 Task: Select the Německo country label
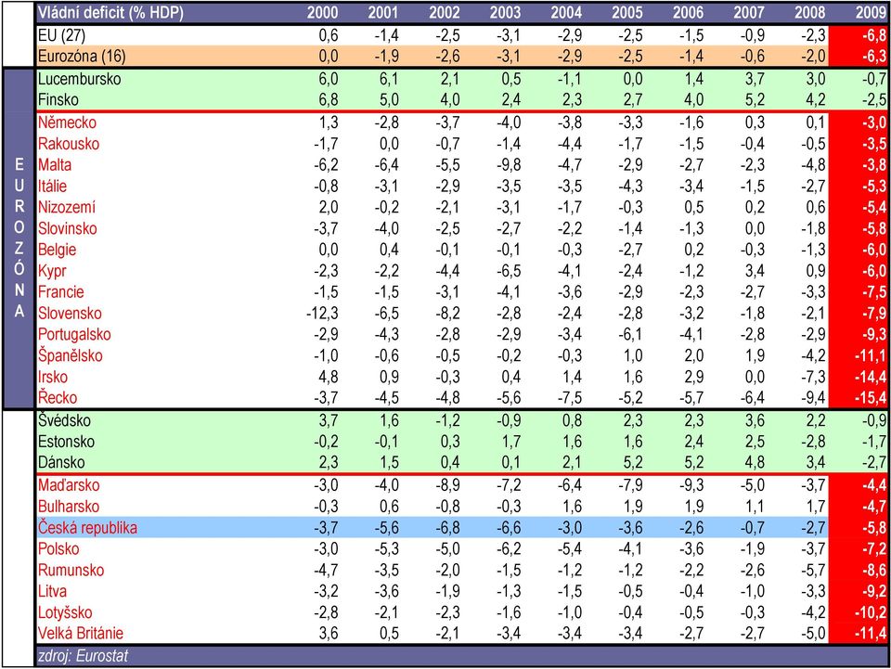67,122
